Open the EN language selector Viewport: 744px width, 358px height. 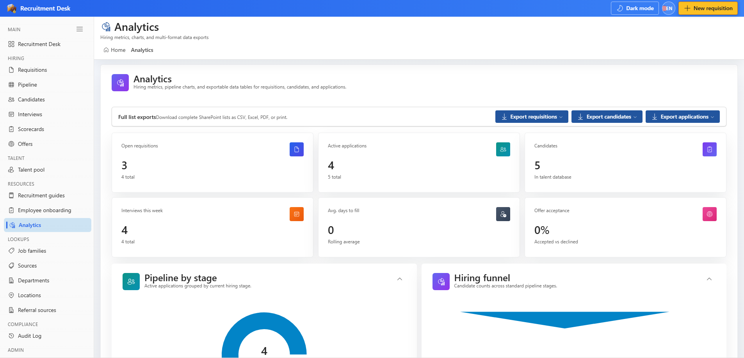668,8
